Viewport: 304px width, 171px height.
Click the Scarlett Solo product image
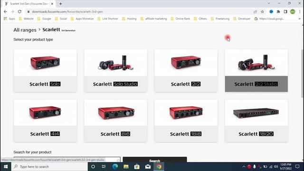(45, 63)
